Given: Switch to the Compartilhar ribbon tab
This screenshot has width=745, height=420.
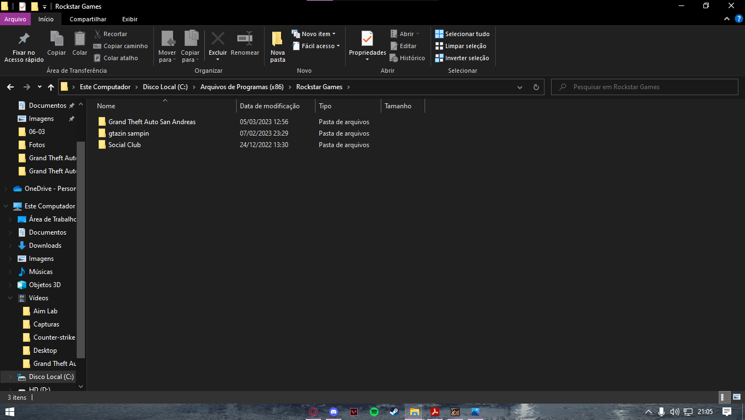Looking at the screenshot, I should (x=88, y=19).
